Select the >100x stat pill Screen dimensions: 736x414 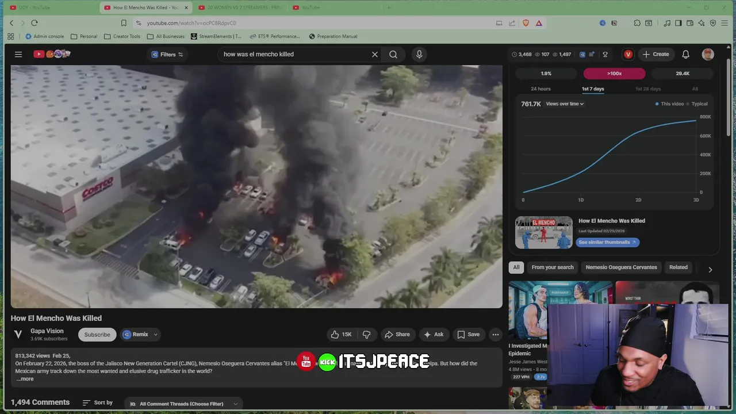tap(614, 74)
